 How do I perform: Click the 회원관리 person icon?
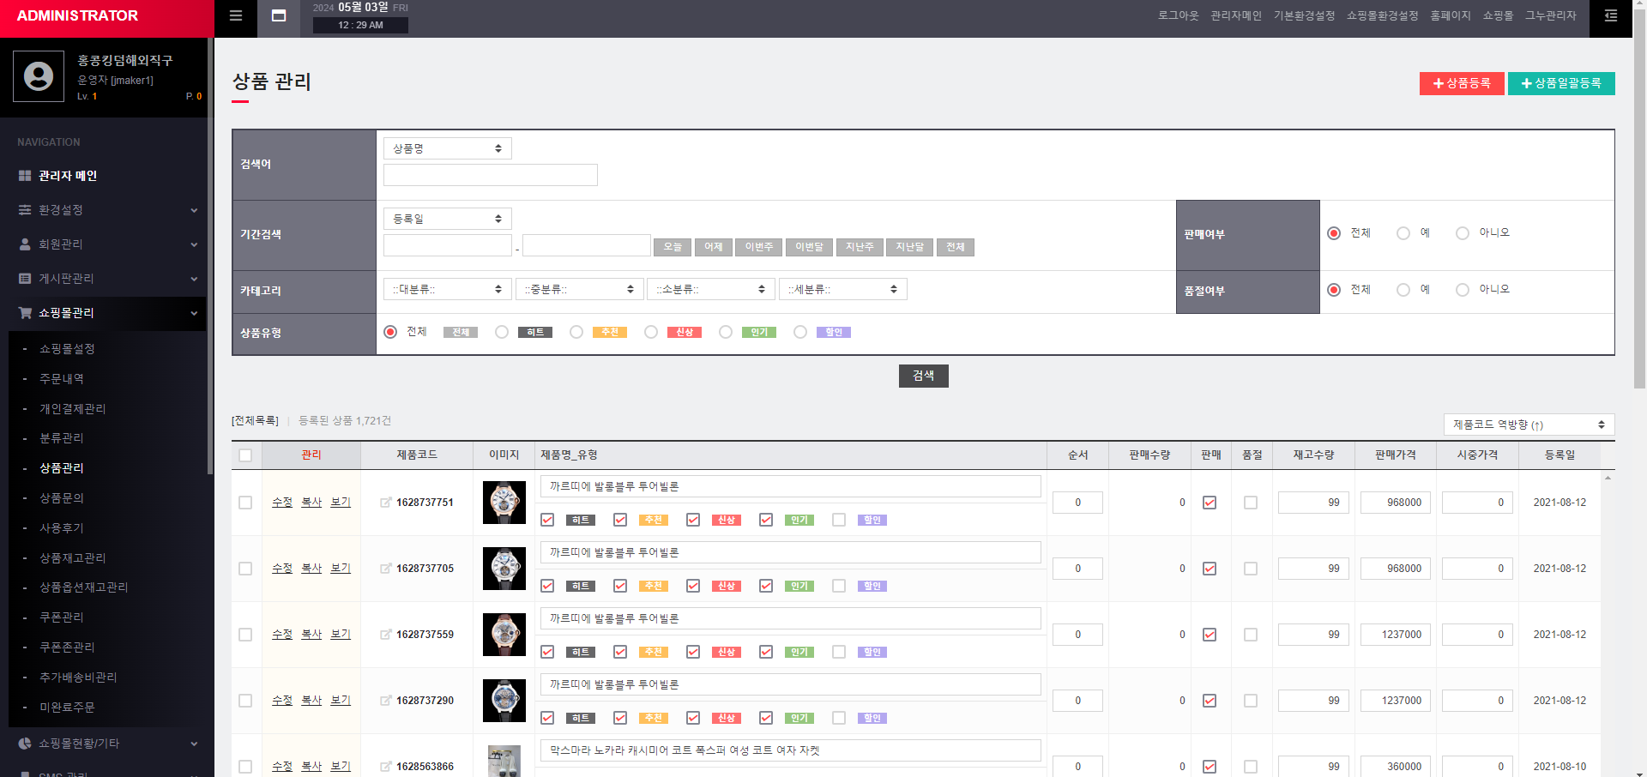(25, 244)
